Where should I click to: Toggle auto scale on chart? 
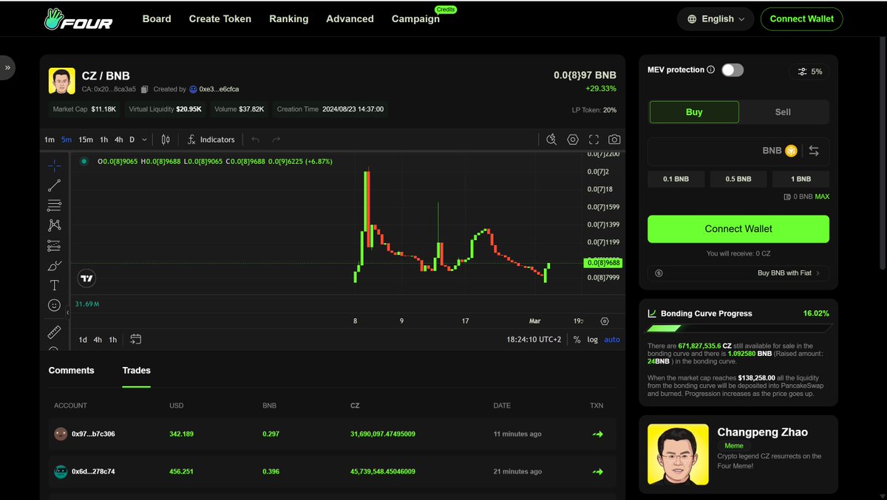612,340
